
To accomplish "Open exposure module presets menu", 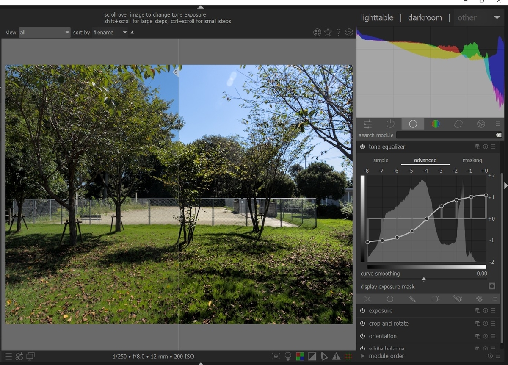I will point(493,311).
